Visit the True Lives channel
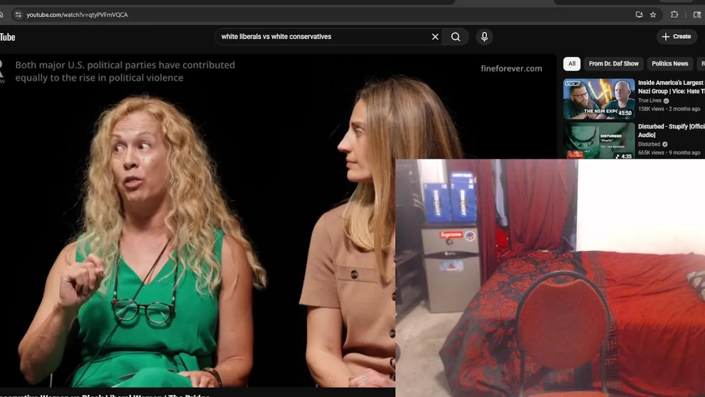 [x=649, y=101]
